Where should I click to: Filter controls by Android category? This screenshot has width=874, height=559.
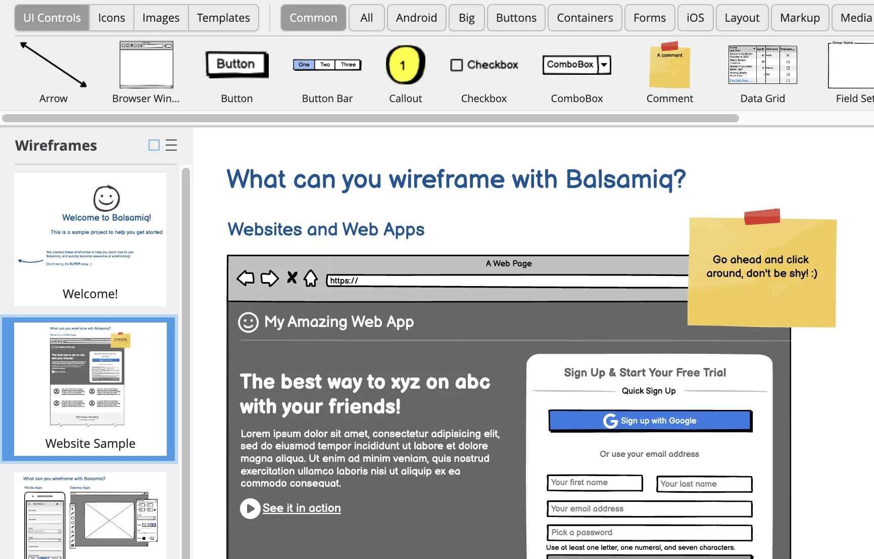(x=416, y=18)
